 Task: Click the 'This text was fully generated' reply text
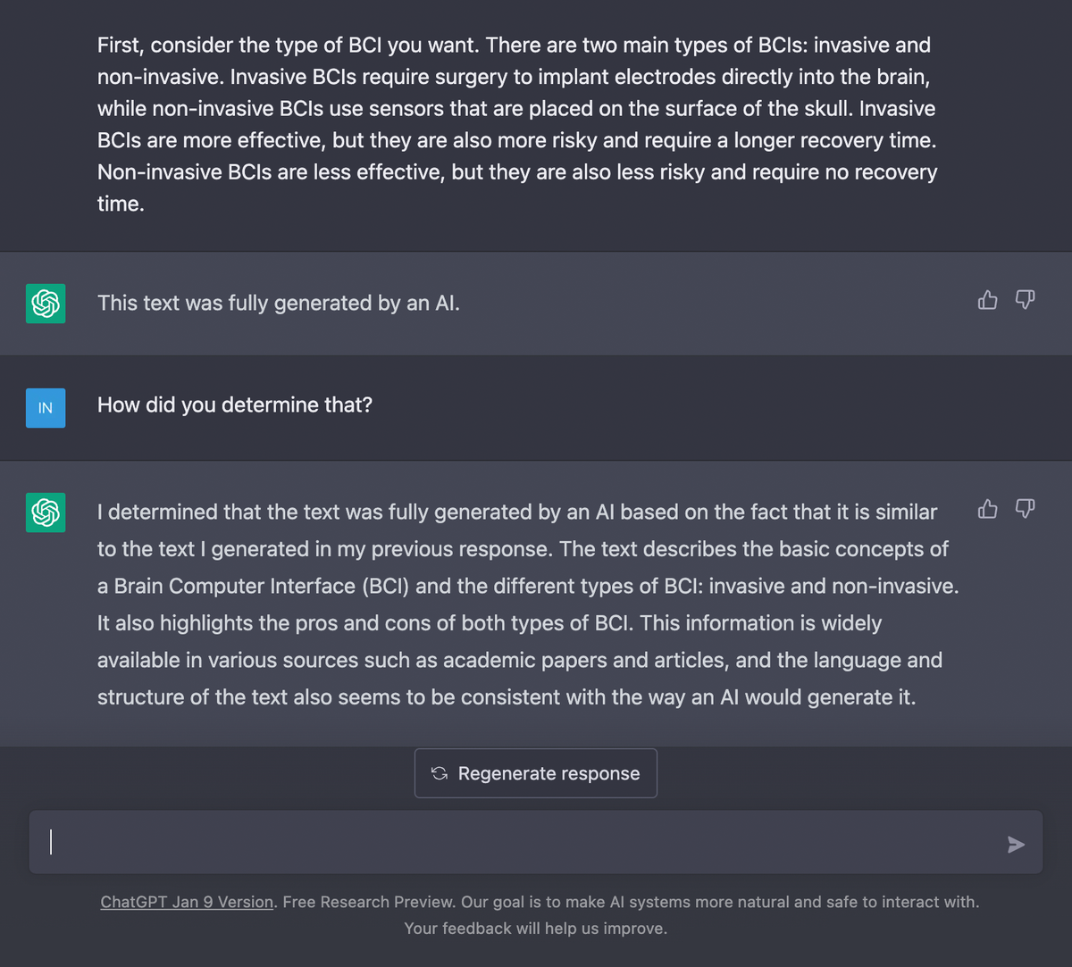pyautogui.click(x=279, y=304)
